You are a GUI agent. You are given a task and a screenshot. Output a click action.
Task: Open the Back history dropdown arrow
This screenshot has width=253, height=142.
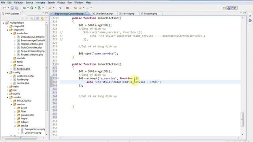point(83,8)
